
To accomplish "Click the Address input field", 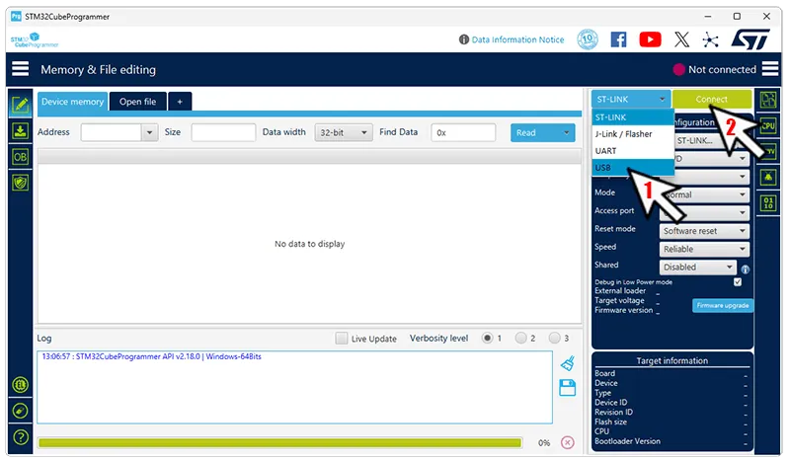I will [112, 132].
